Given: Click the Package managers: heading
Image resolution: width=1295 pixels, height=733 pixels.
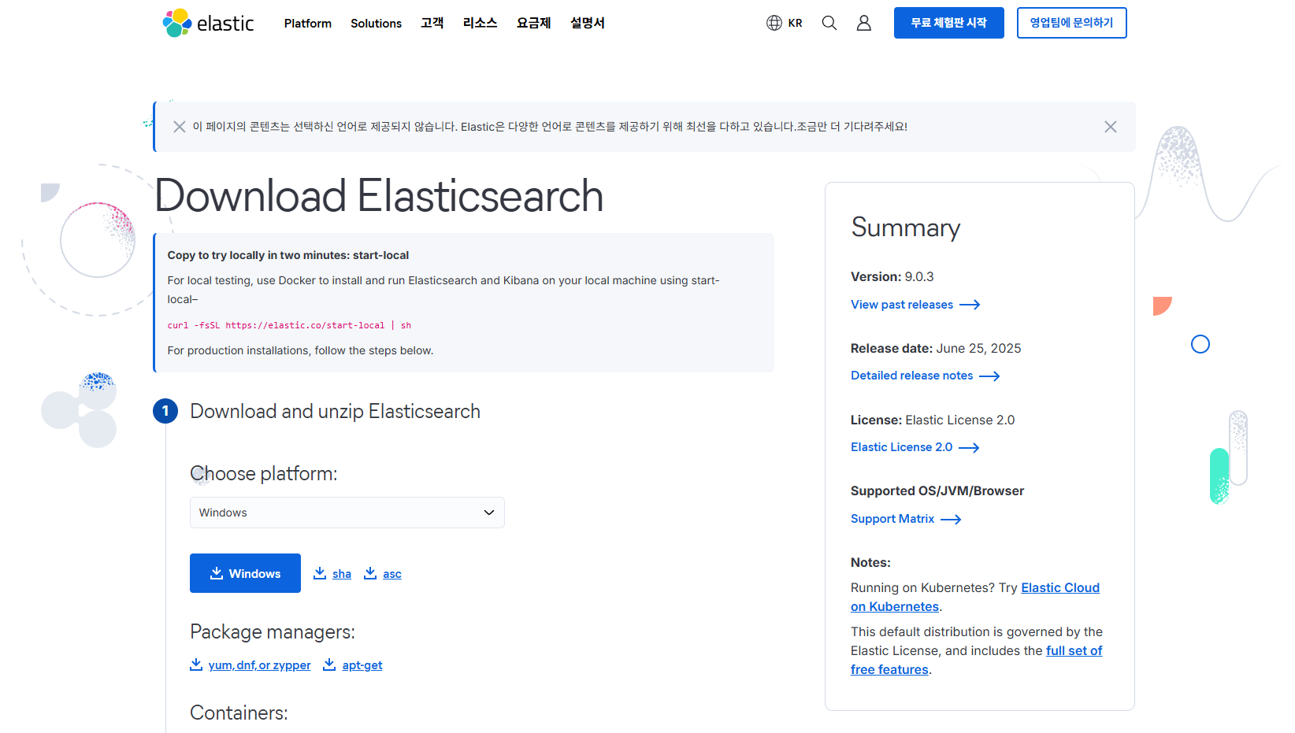Looking at the screenshot, I should (x=273, y=631).
